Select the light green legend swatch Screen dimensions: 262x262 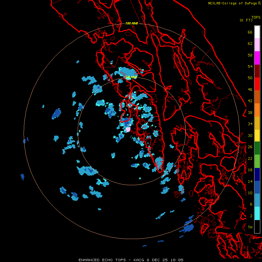point(257,161)
